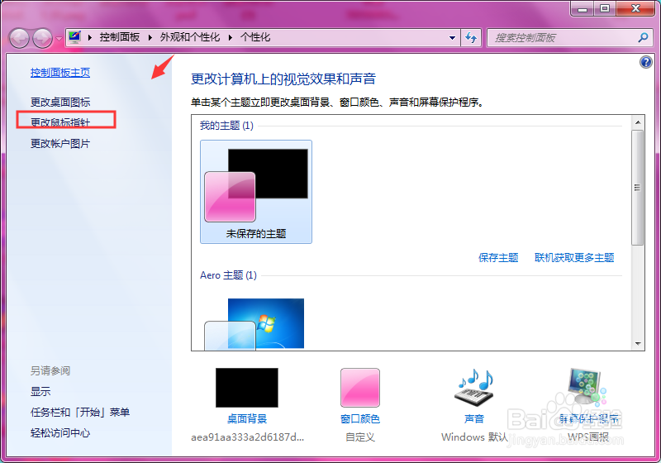Minimize the Personalization window

click(583, 8)
